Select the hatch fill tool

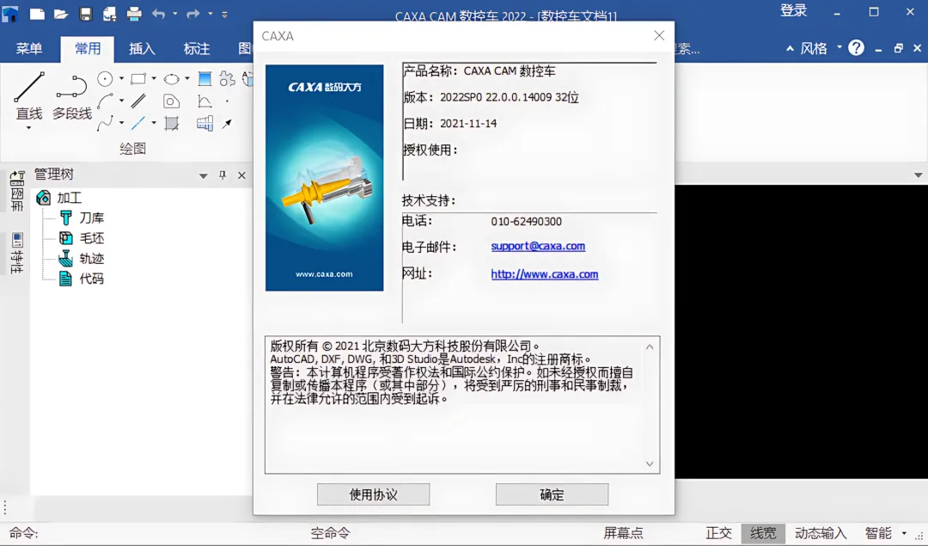pyautogui.click(x=172, y=123)
